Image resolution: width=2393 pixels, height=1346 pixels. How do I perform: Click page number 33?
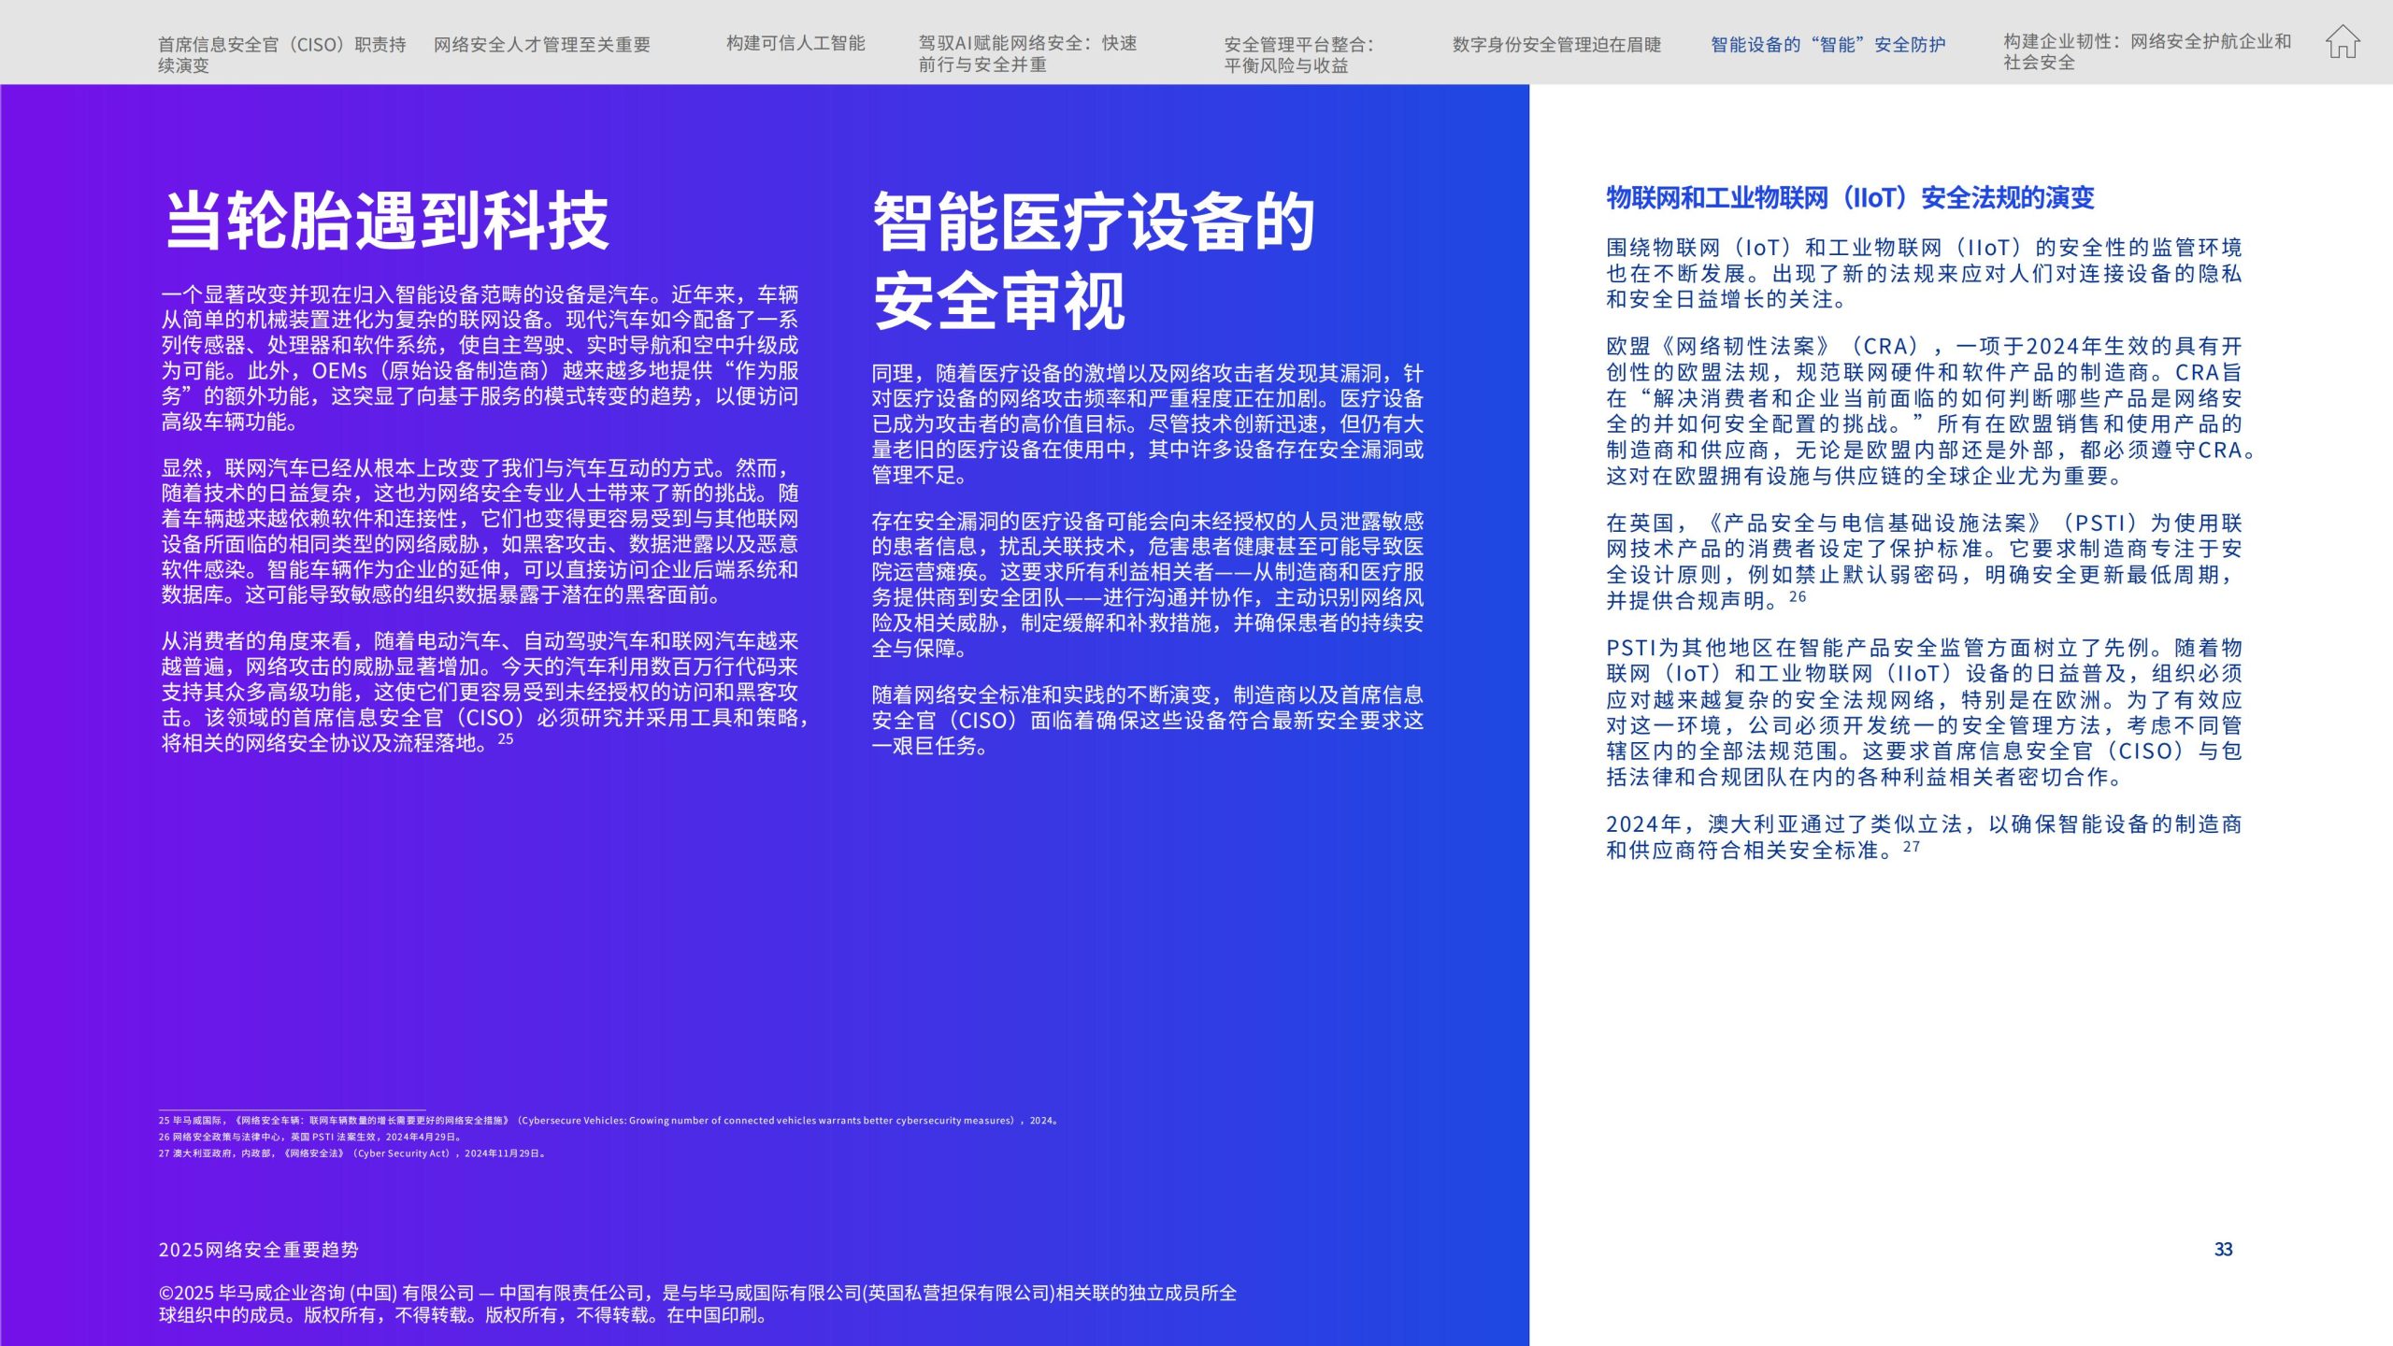pyautogui.click(x=2223, y=1249)
